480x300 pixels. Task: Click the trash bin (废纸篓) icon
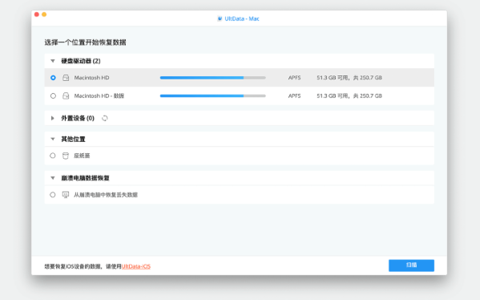tap(66, 156)
